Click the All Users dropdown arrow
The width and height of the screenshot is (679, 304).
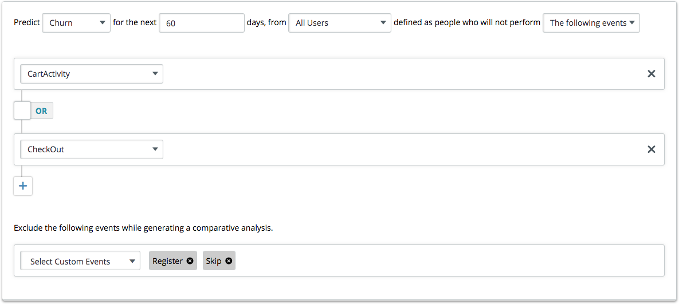coord(383,23)
